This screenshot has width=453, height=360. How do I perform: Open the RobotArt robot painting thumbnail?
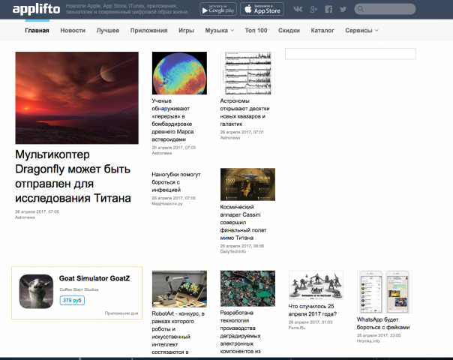[x=179, y=289]
